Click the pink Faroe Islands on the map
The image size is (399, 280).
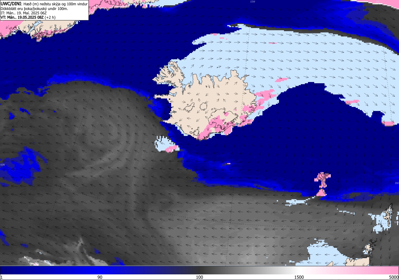[x=323, y=184]
